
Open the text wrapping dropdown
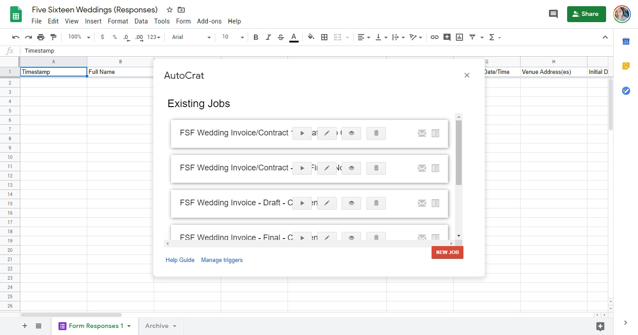coord(398,37)
